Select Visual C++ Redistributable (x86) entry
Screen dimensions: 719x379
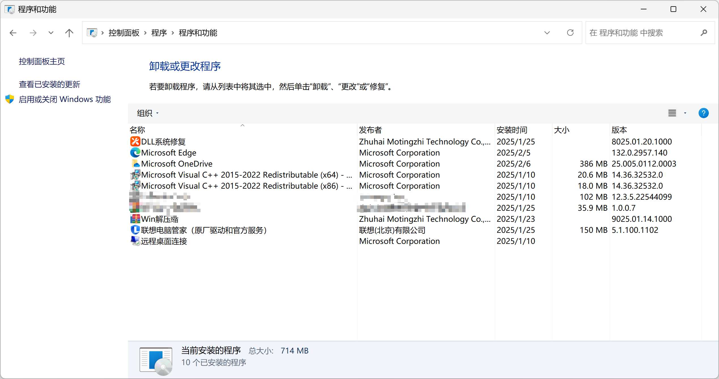point(415,186)
